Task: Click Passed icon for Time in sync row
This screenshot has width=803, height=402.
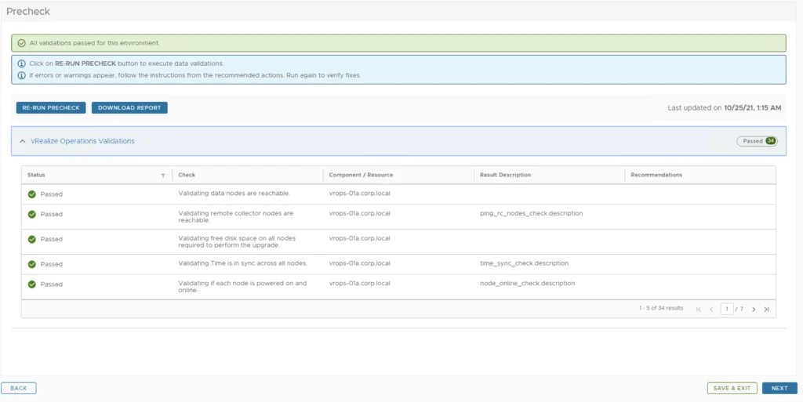Action: click(x=31, y=264)
